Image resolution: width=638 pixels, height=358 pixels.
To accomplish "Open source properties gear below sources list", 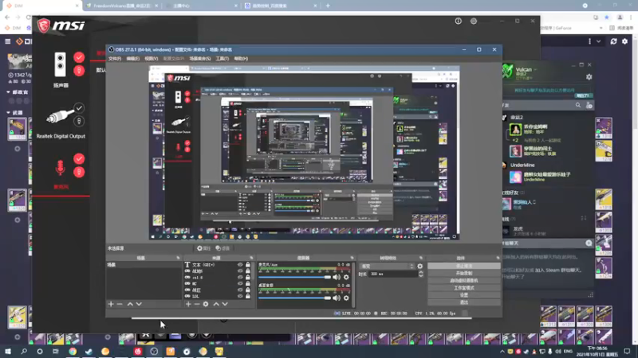I will (x=206, y=304).
